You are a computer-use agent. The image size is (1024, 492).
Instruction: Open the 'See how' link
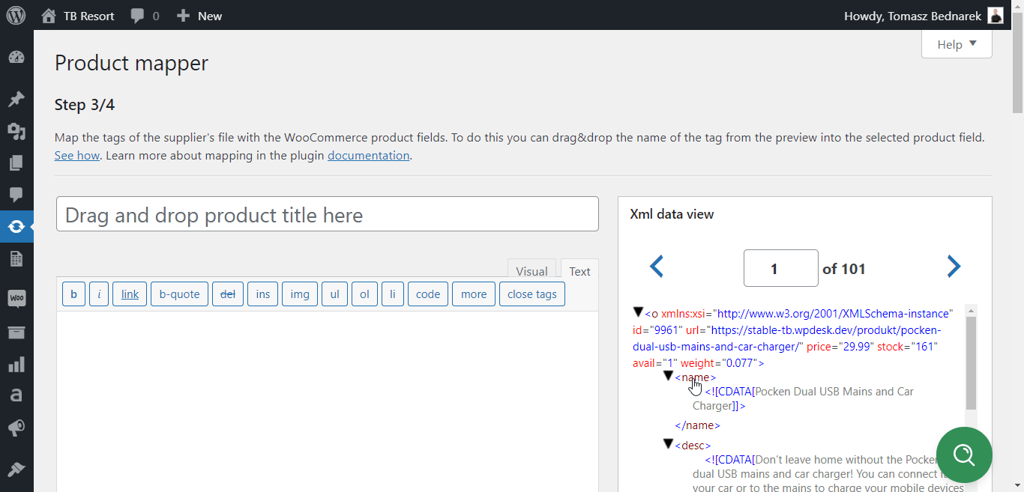(x=77, y=155)
